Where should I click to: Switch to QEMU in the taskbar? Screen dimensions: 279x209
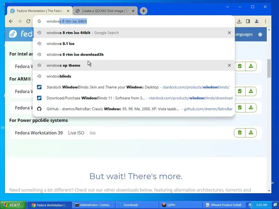pyautogui.click(x=181, y=205)
